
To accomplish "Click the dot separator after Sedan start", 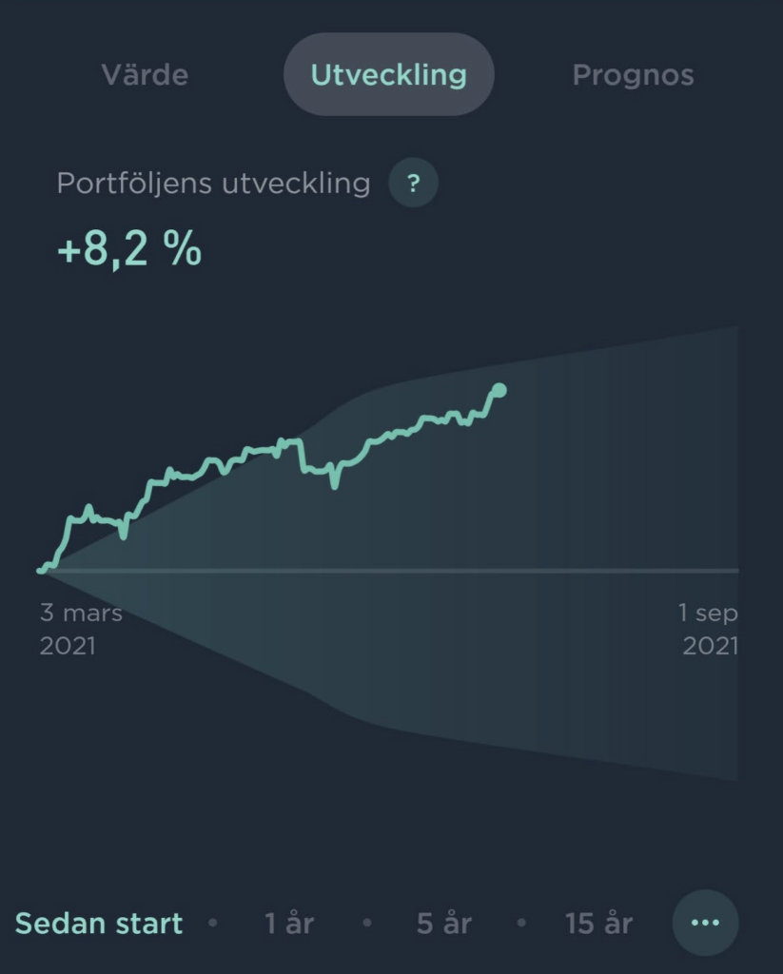I will (213, 923).
